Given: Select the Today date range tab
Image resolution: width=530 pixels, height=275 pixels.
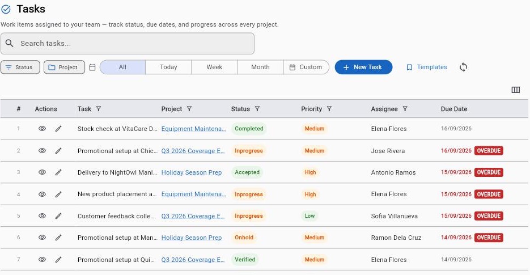Looking at the screenshot, I should [168, 67].
